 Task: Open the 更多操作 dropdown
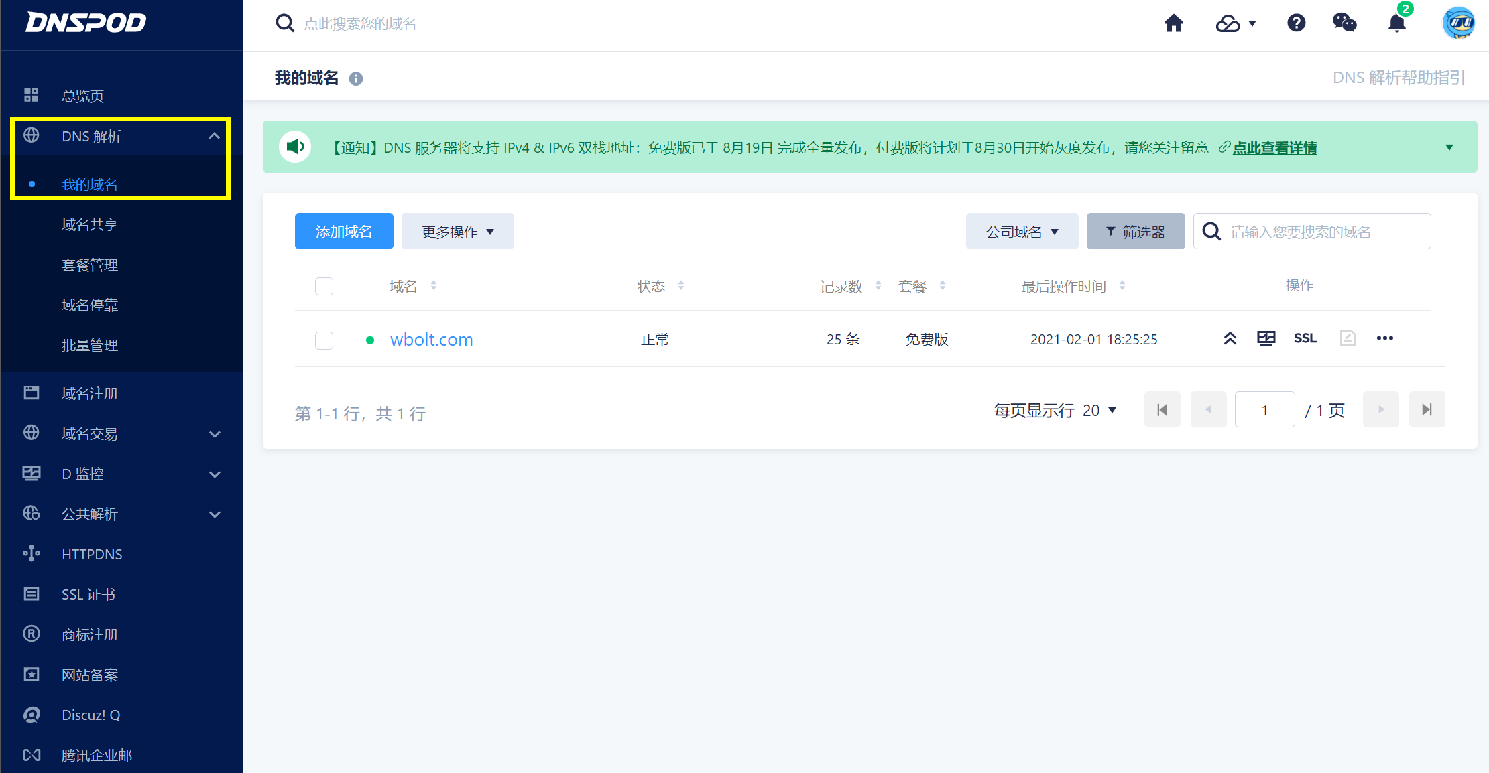pos(457,232)
